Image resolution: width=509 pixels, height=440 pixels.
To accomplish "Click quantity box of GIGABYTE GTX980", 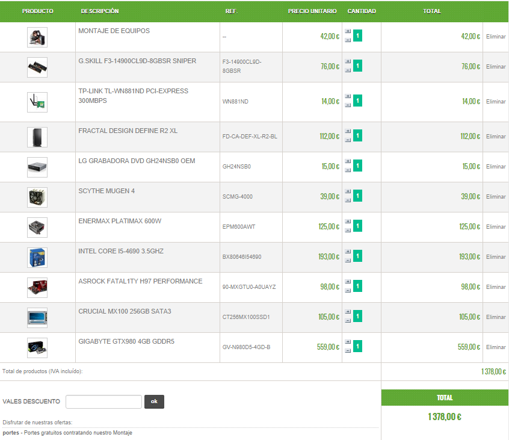I will point(357,346).
